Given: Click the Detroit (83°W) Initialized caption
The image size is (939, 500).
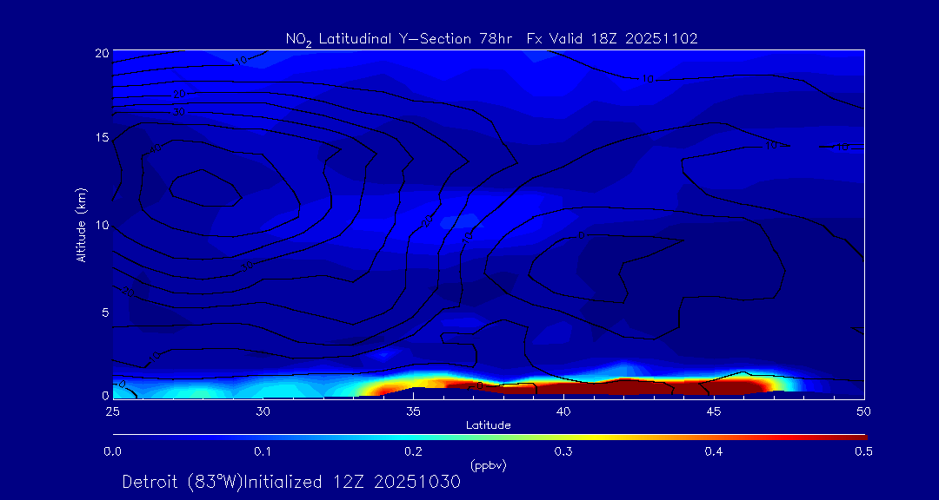Looking at the screenshot, I should click(x=291, y=482).
